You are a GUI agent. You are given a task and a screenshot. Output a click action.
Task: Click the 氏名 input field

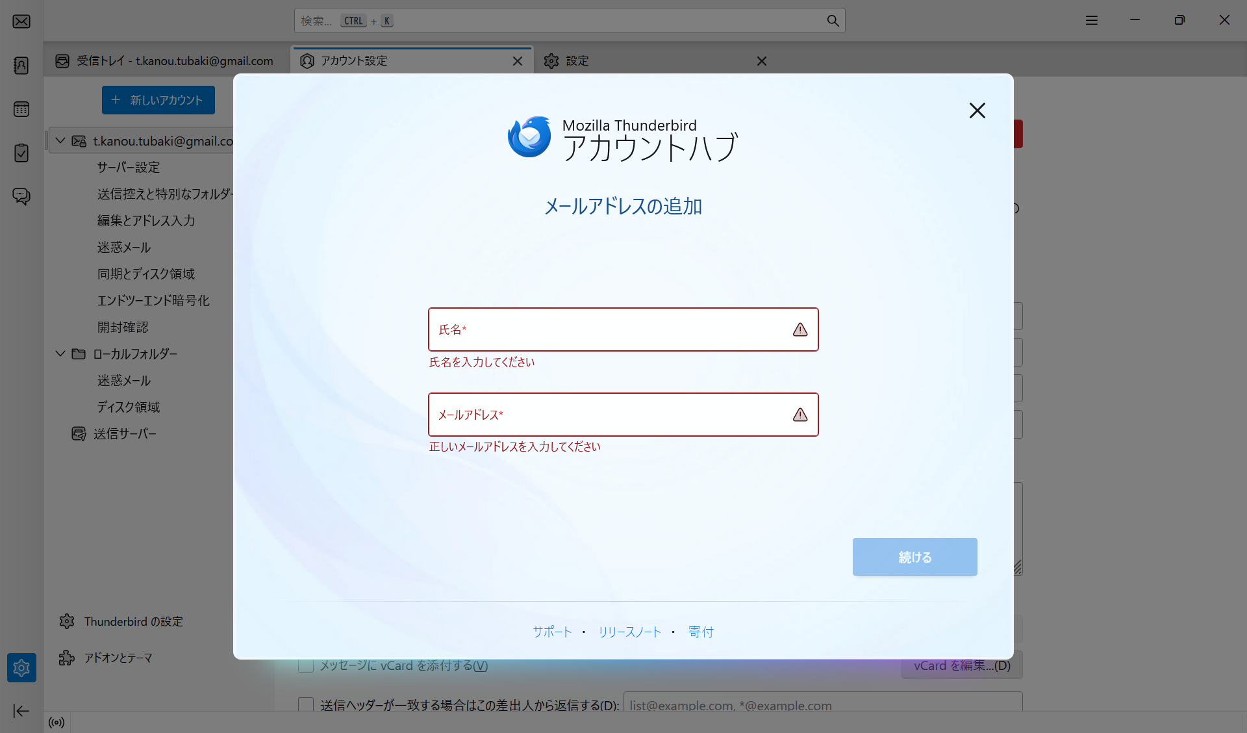tap(611, 329)
